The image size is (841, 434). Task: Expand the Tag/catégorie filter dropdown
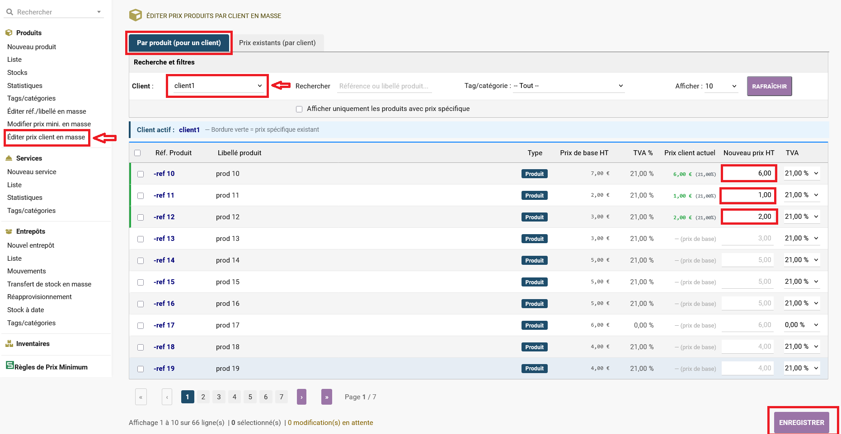point(568,86)
